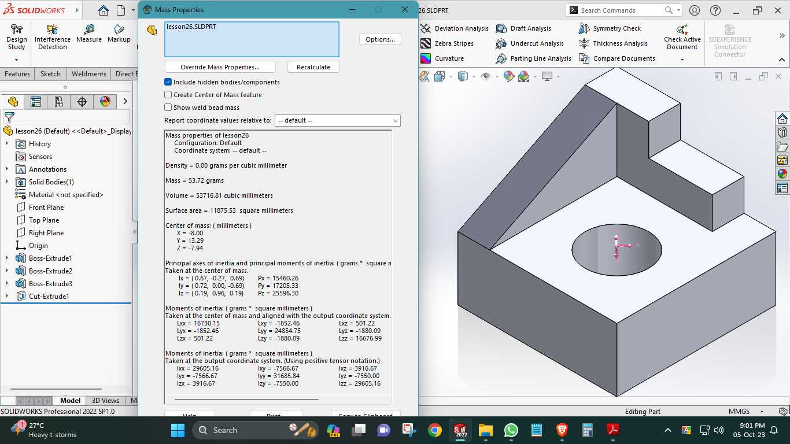Open the DisplayManager panel tab
This screenshot has height=444, width=790.
point(105,102)
